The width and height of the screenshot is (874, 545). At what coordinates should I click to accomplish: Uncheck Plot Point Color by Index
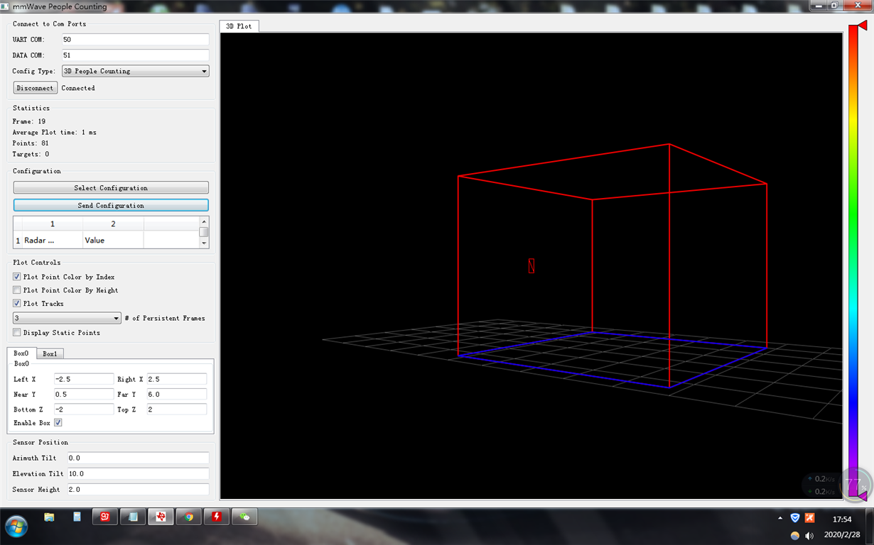pyautogui.click(x=17, y=277)
